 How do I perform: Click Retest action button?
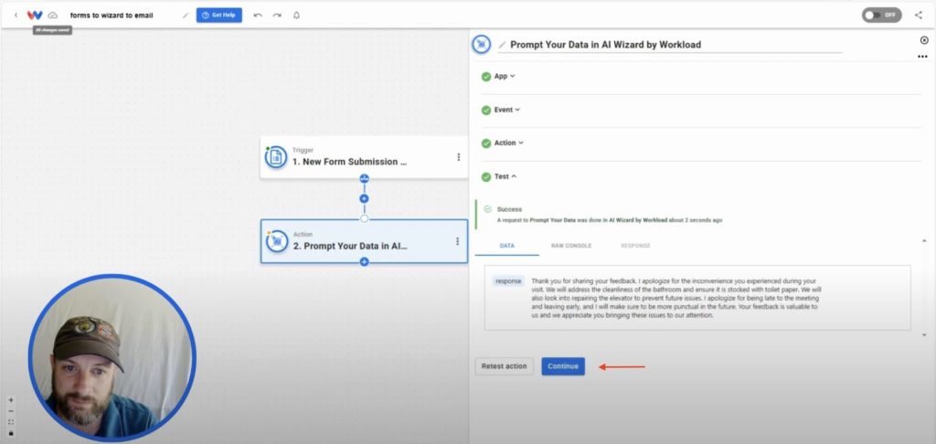point(504,366)
